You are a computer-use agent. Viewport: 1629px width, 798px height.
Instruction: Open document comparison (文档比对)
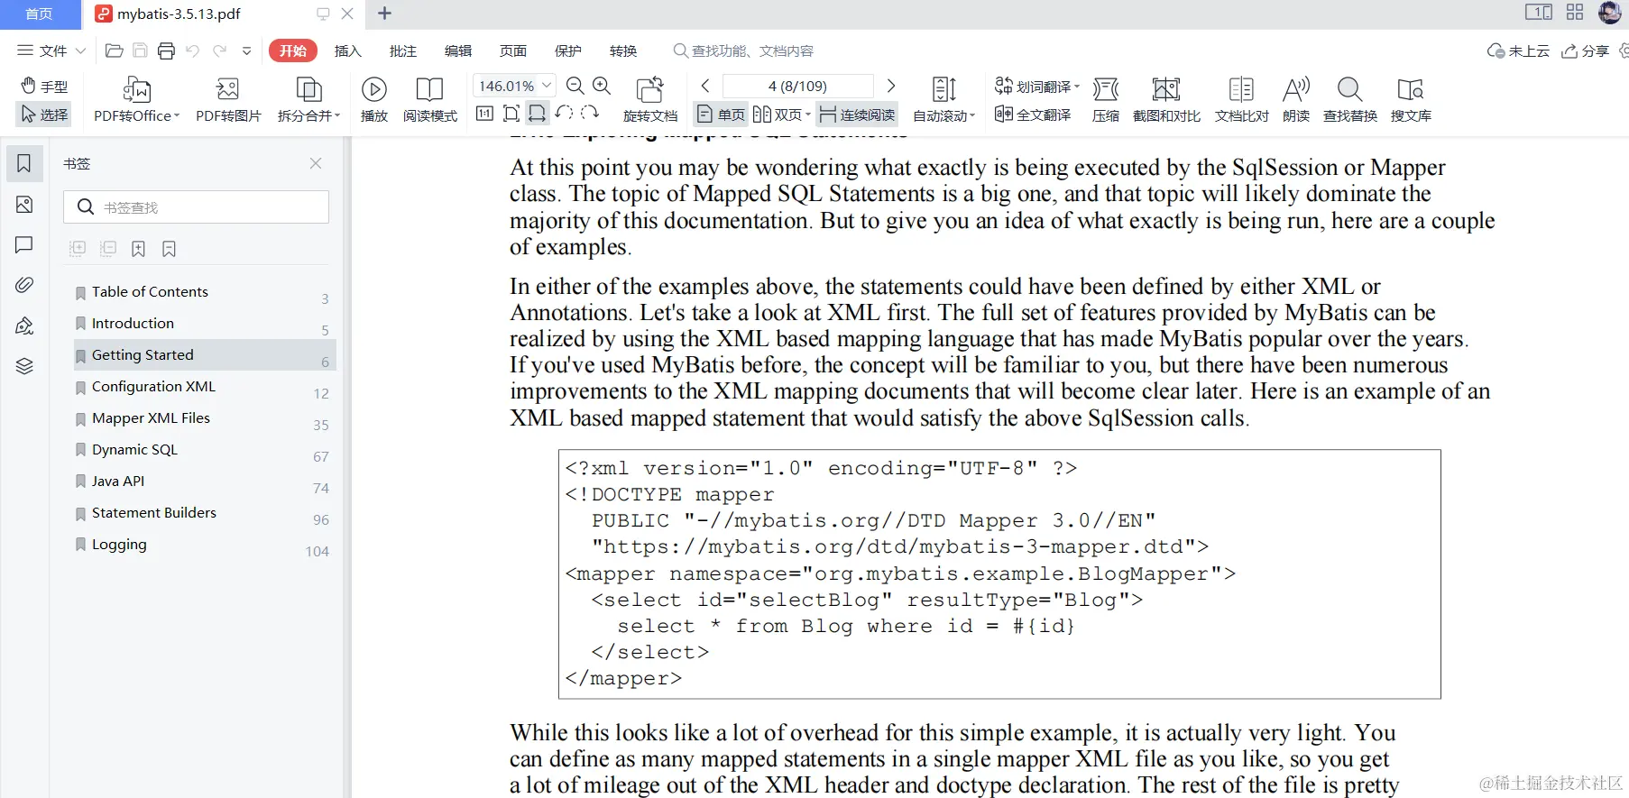1241,99
